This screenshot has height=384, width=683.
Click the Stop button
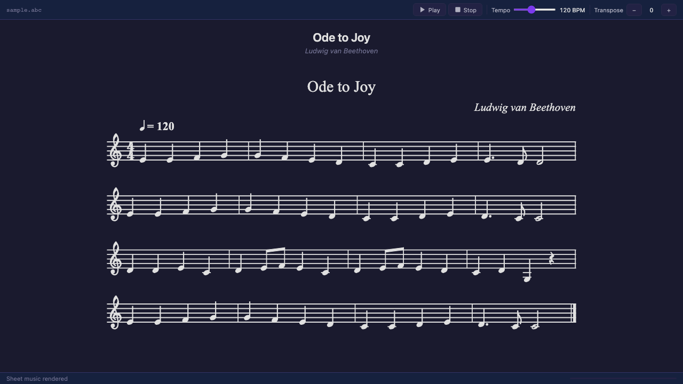click(x=465, y=10)
